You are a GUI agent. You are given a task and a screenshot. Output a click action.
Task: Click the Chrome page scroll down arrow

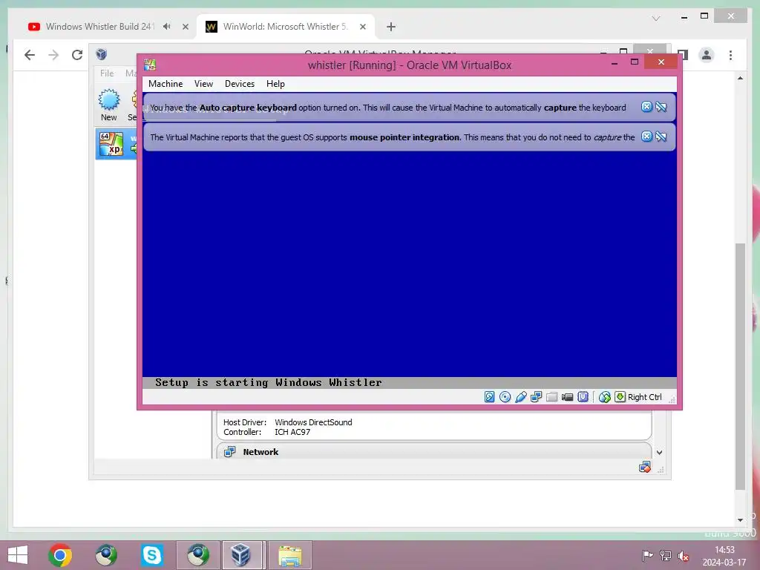[740, 520]
